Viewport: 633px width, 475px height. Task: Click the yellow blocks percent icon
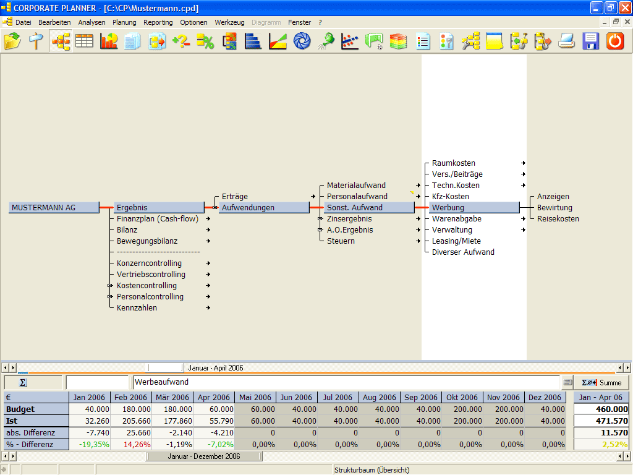point(205,41)
